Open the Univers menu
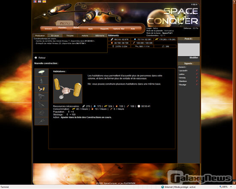The height and width of the screenshot is (189, 236). click(48, 29)
